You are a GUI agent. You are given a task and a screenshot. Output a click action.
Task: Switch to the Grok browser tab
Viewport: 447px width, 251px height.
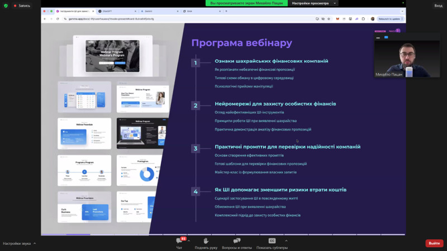point(189,11)
